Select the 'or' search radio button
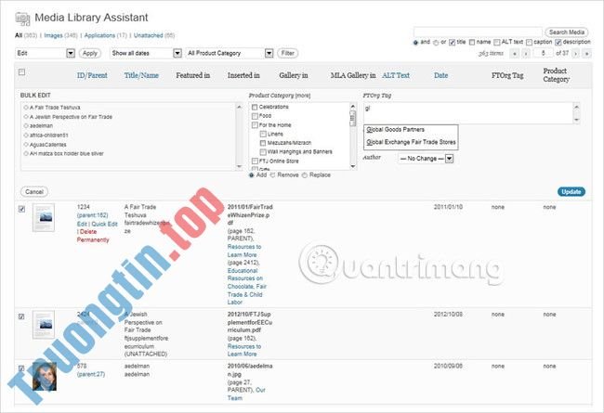The width and height of the screenshot is (604, 413). point(436,43)
